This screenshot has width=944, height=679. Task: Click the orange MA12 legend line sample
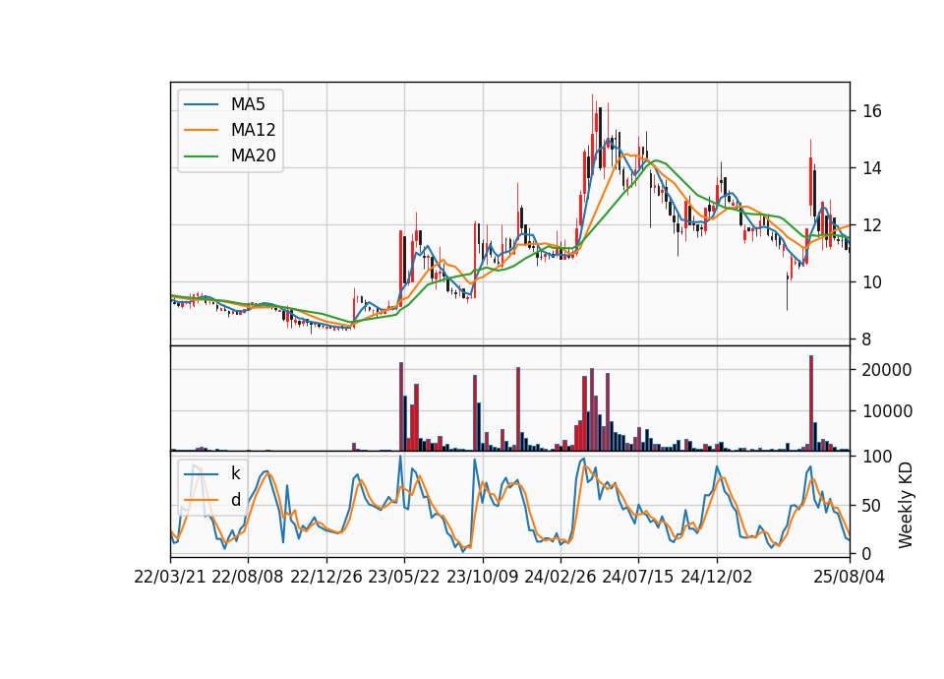point(201,130)
